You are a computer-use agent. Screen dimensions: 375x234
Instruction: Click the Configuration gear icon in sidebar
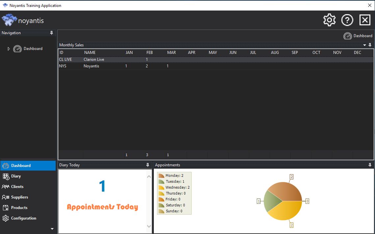coord(6,218)
